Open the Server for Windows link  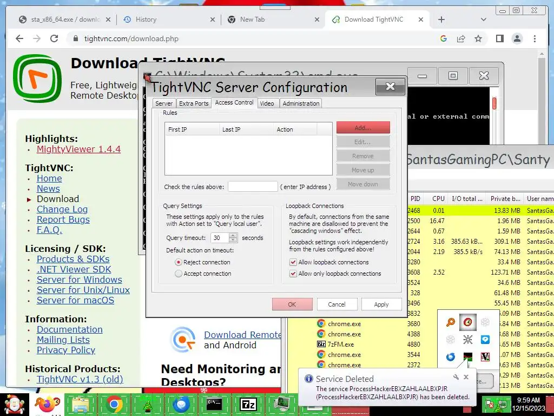pyautogui.click(x=80, y=279)
